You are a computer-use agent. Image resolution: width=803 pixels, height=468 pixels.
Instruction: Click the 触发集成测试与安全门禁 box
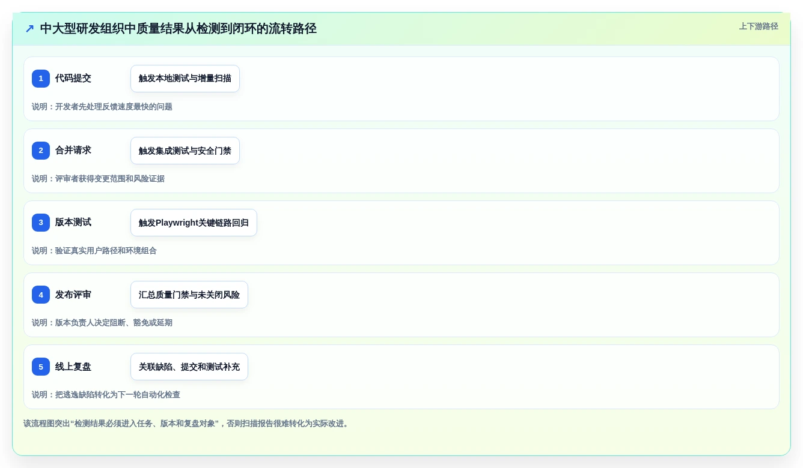coord(185,151)
